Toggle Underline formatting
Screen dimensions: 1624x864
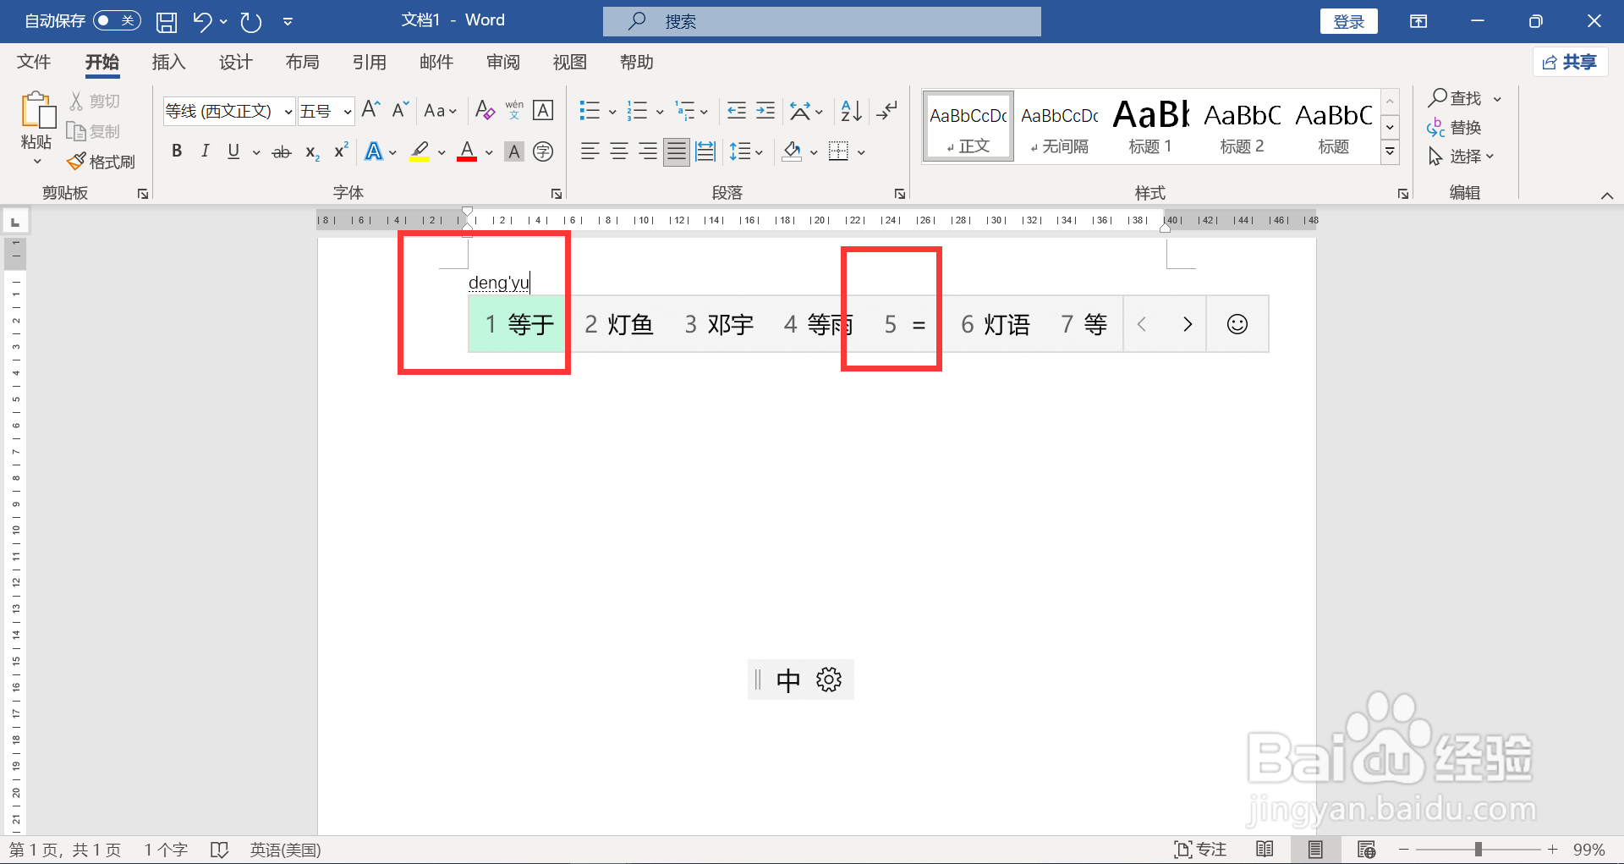point(233,151)
